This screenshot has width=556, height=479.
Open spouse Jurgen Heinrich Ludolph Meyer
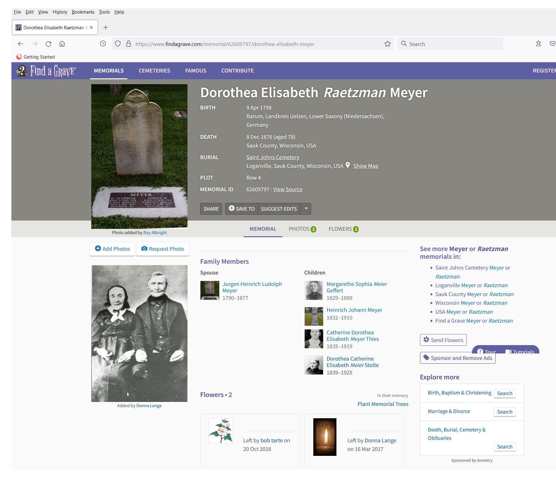252,287
